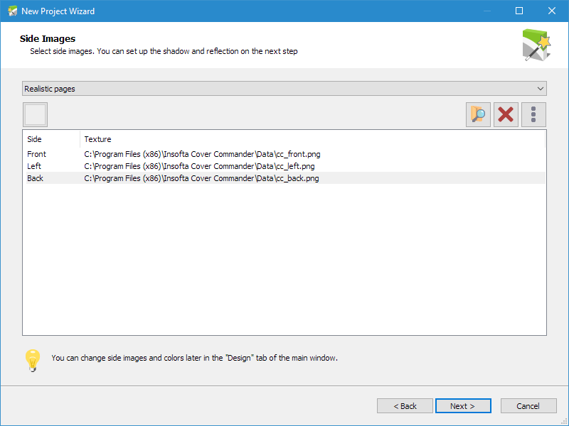Click the cc_back.png texture path
Image resolution: width=569 pixels, height=426 pixels.
[201, 178]
